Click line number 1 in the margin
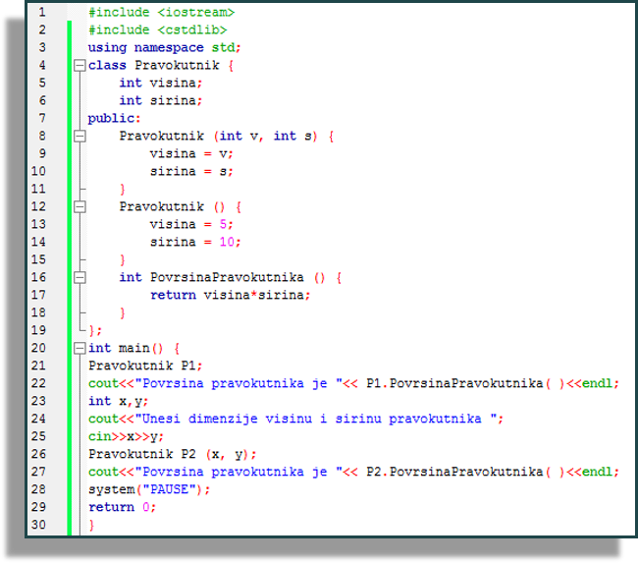The image size is (638, 563). 39,13
